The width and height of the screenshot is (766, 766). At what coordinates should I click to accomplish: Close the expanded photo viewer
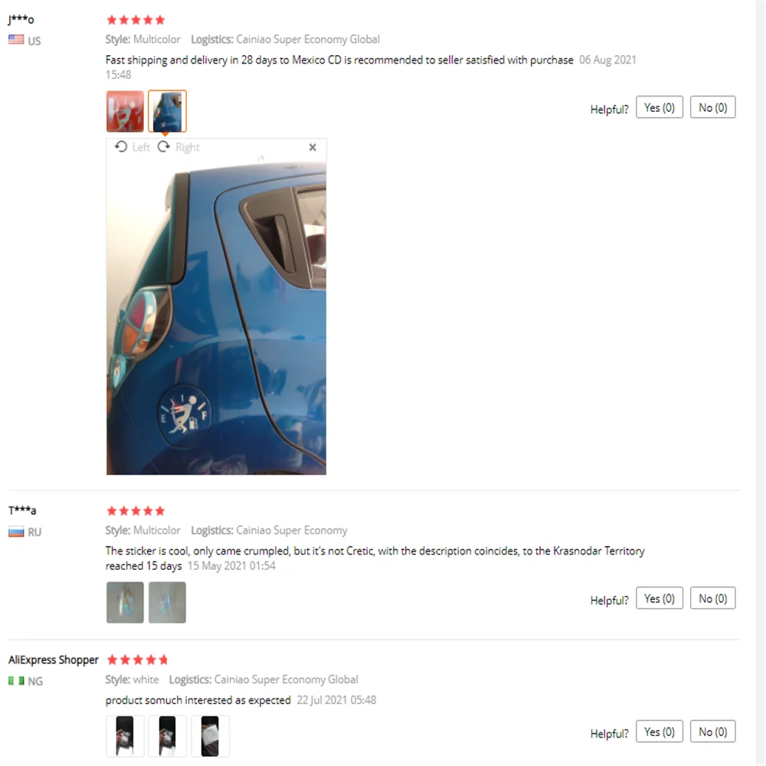point(313,147)
